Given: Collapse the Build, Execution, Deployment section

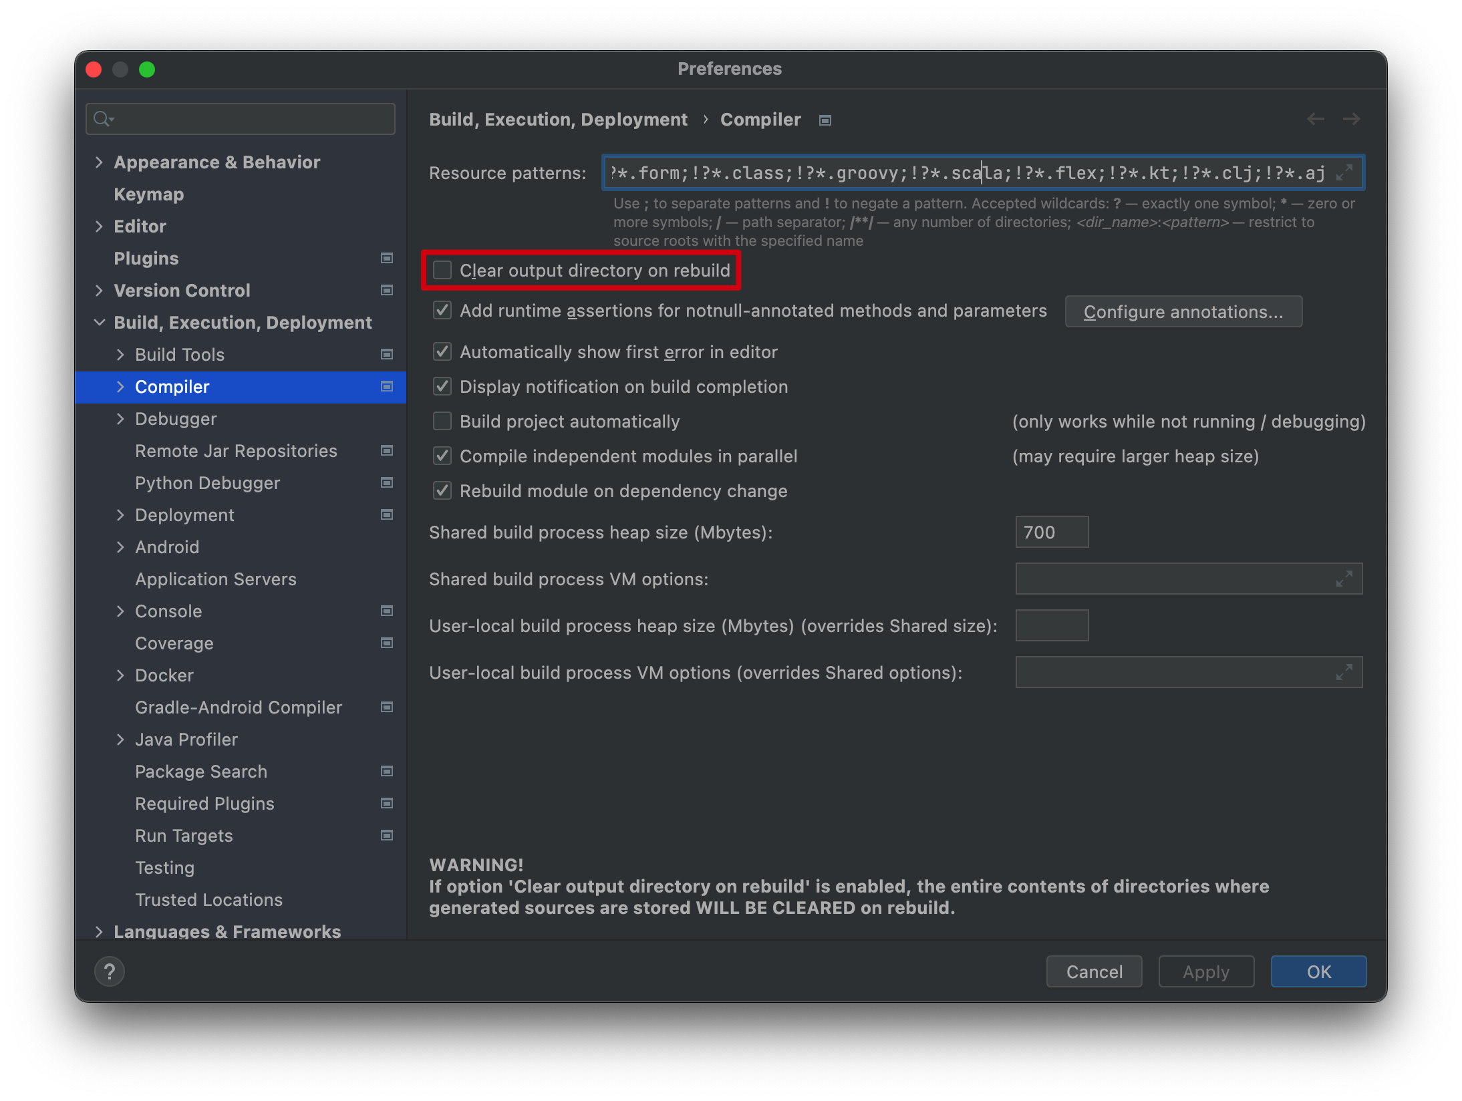Looking at the screenshot, I should point(99,322).
